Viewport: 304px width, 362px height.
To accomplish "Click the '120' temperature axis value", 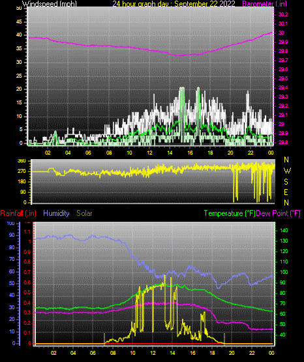I will point(284,251).
